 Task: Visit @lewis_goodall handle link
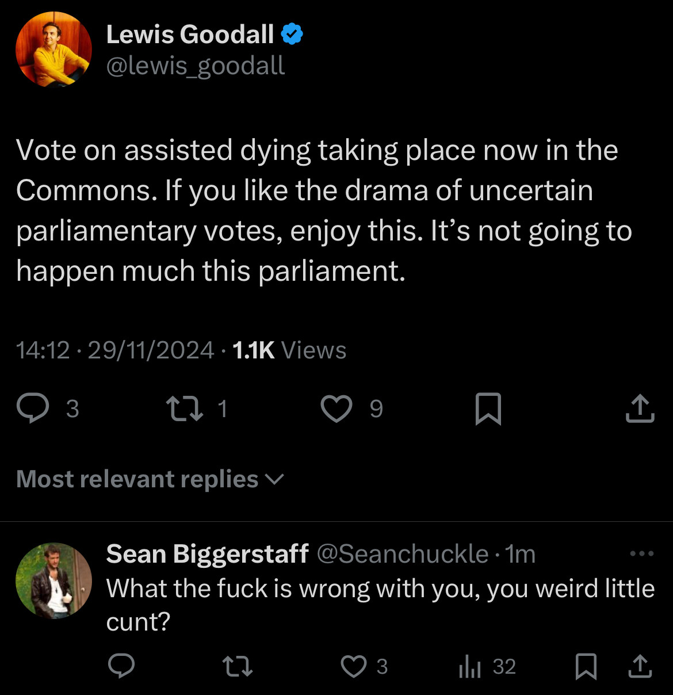pyautogui.click(x=196, y=66)
